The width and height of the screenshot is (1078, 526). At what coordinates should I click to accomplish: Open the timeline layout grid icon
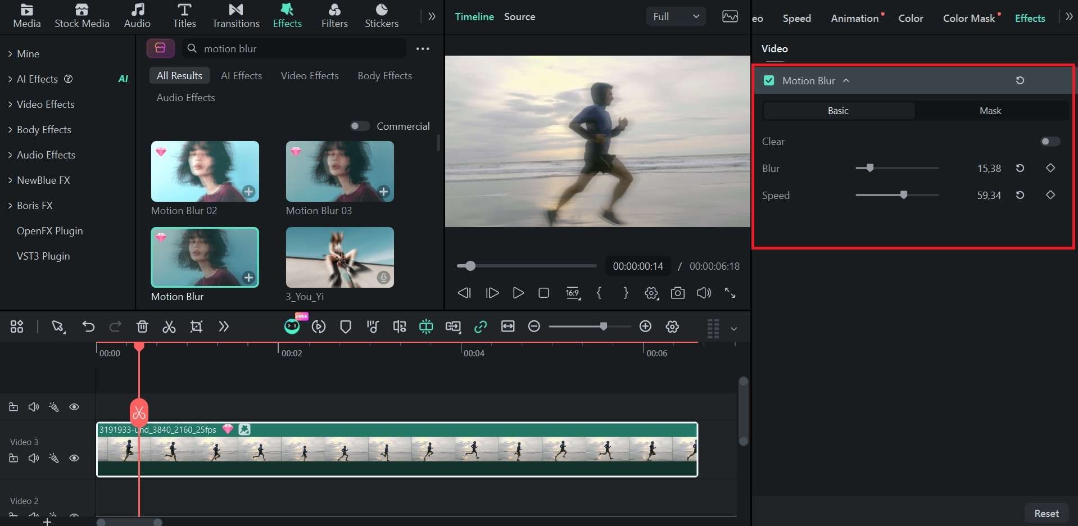click(17, 327)
